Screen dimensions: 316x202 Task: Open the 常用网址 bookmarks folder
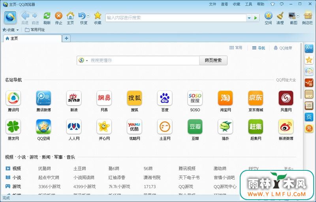35,30
